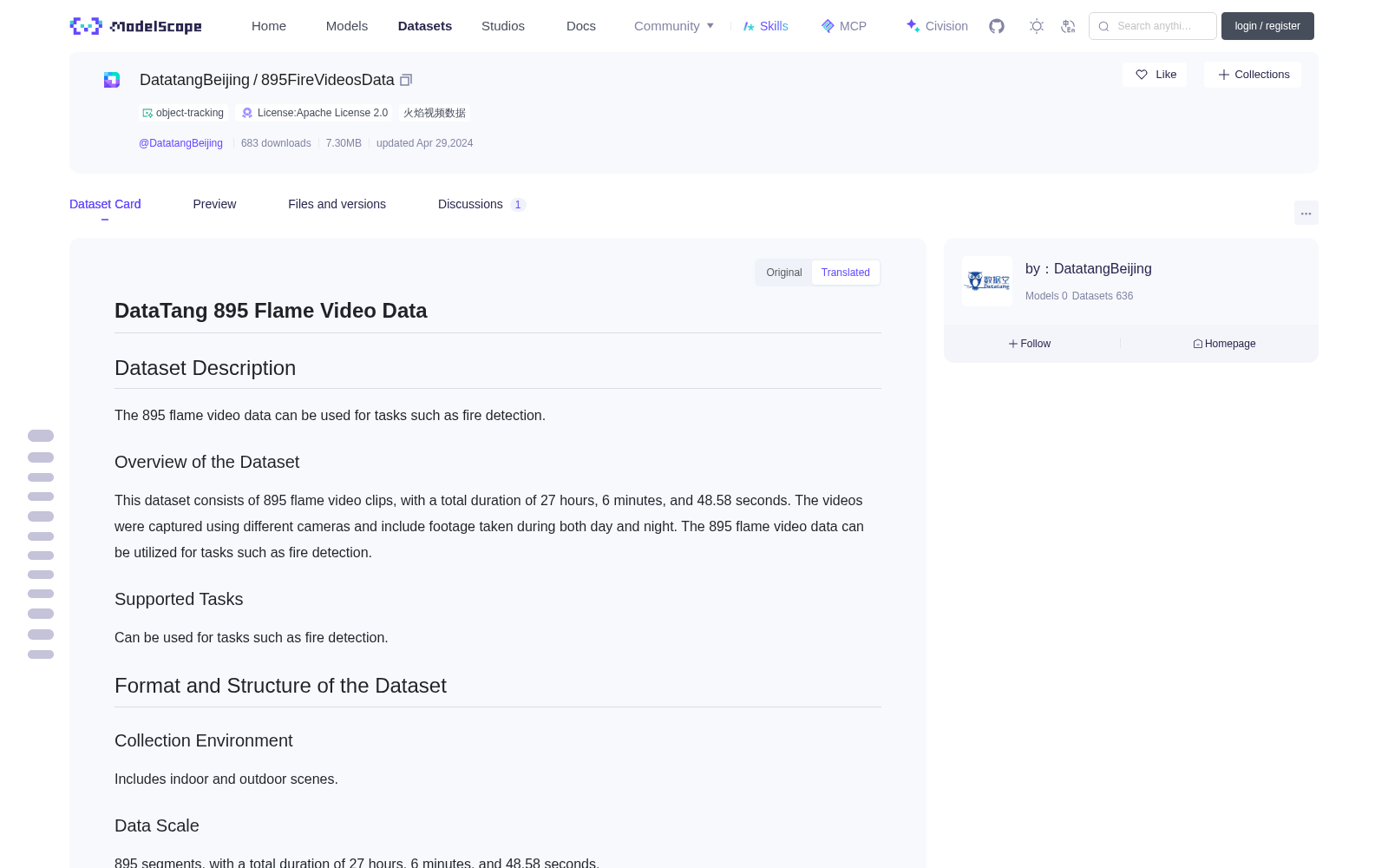Open the Datasets section

coord(425,26)
